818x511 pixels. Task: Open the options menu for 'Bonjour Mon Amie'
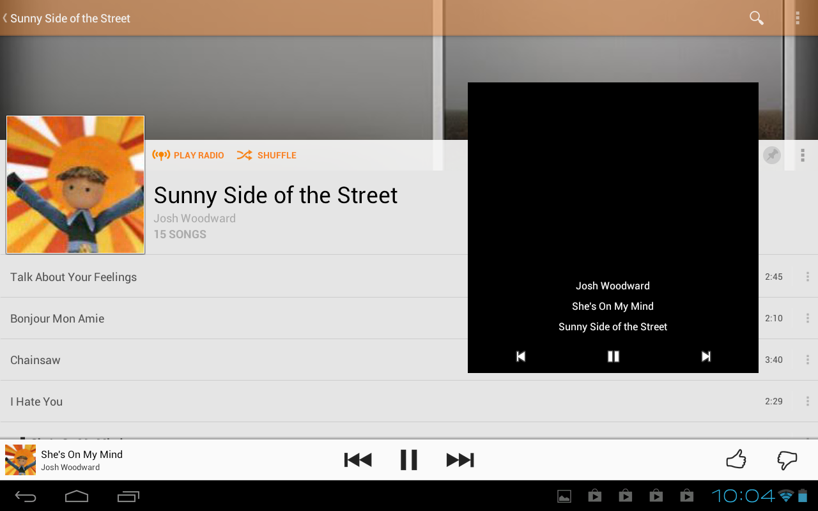[806, 317]
